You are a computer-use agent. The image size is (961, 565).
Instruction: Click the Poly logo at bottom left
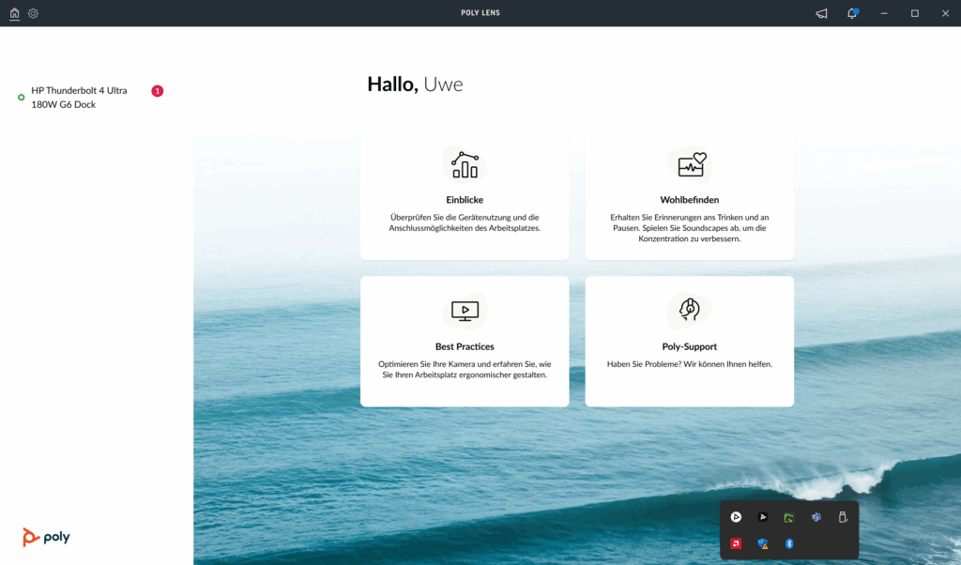pos(47,538)
